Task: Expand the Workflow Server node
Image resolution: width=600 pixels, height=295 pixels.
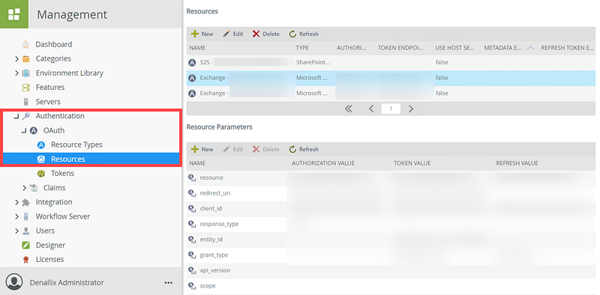Action: pos(16,216)
